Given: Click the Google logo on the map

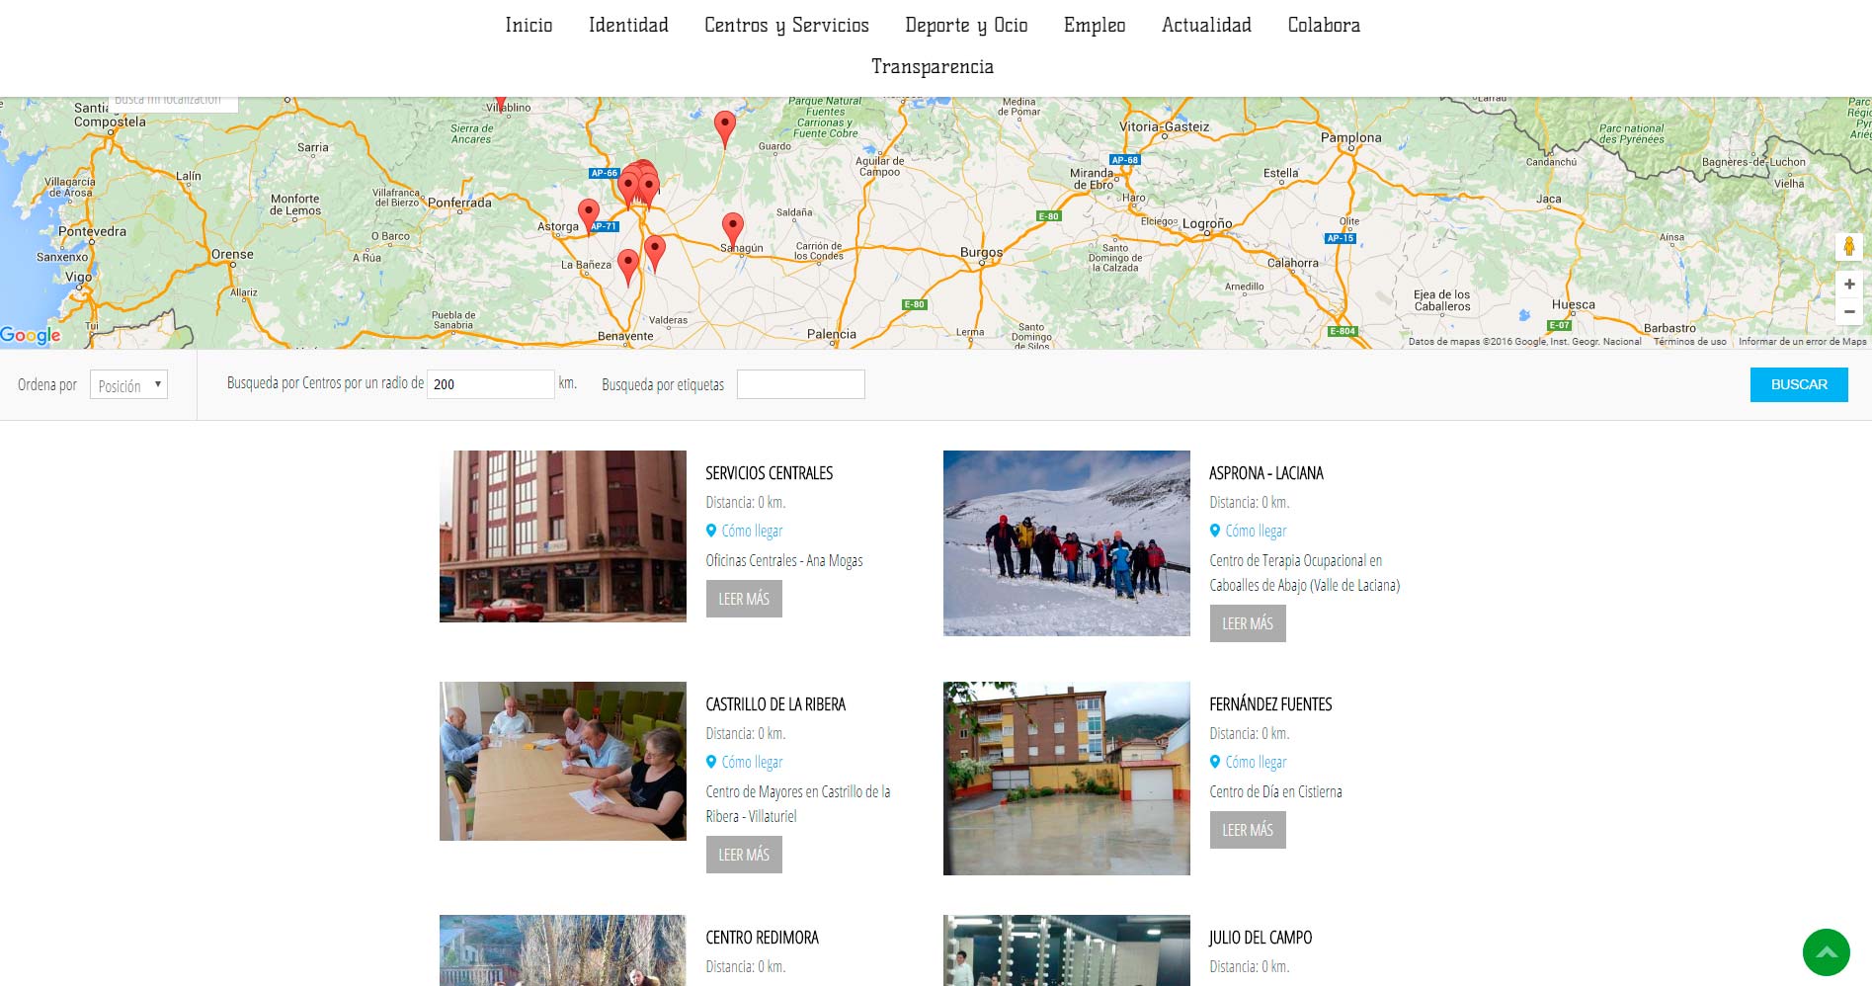Looking at the screenshot, I should (x=31, y=335).
